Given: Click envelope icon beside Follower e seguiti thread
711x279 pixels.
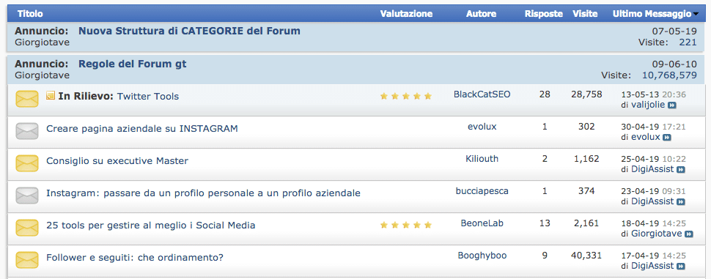Looking at the screenshot, I should coord(26,259).
